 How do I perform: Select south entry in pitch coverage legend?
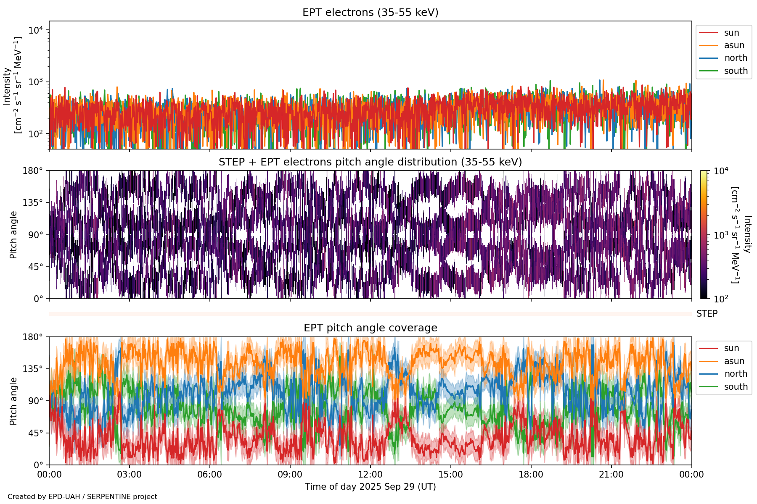point(736,387)
